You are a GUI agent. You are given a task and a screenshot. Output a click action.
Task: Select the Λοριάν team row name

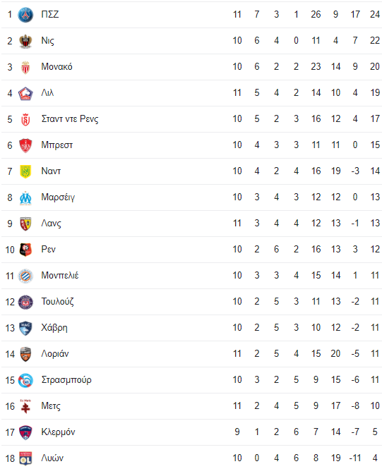[55, 354]
